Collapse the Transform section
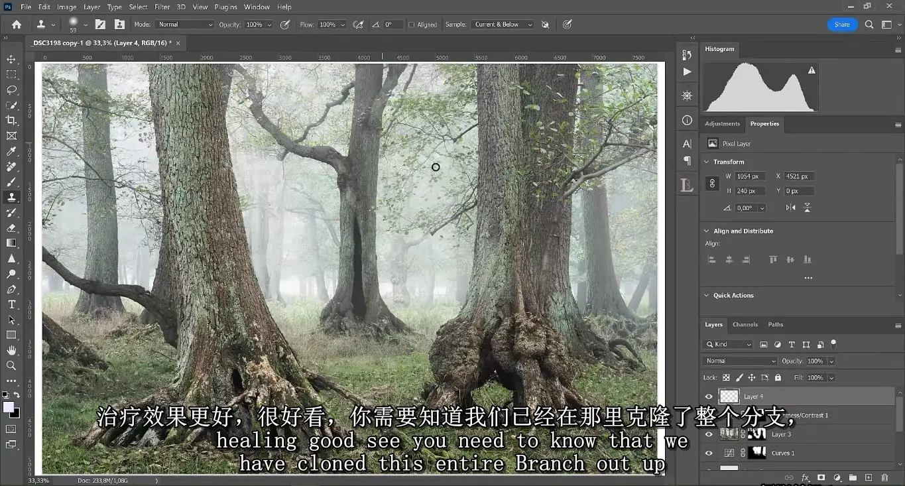Screen dimensions: 905x486 click(x=706, y=162)
